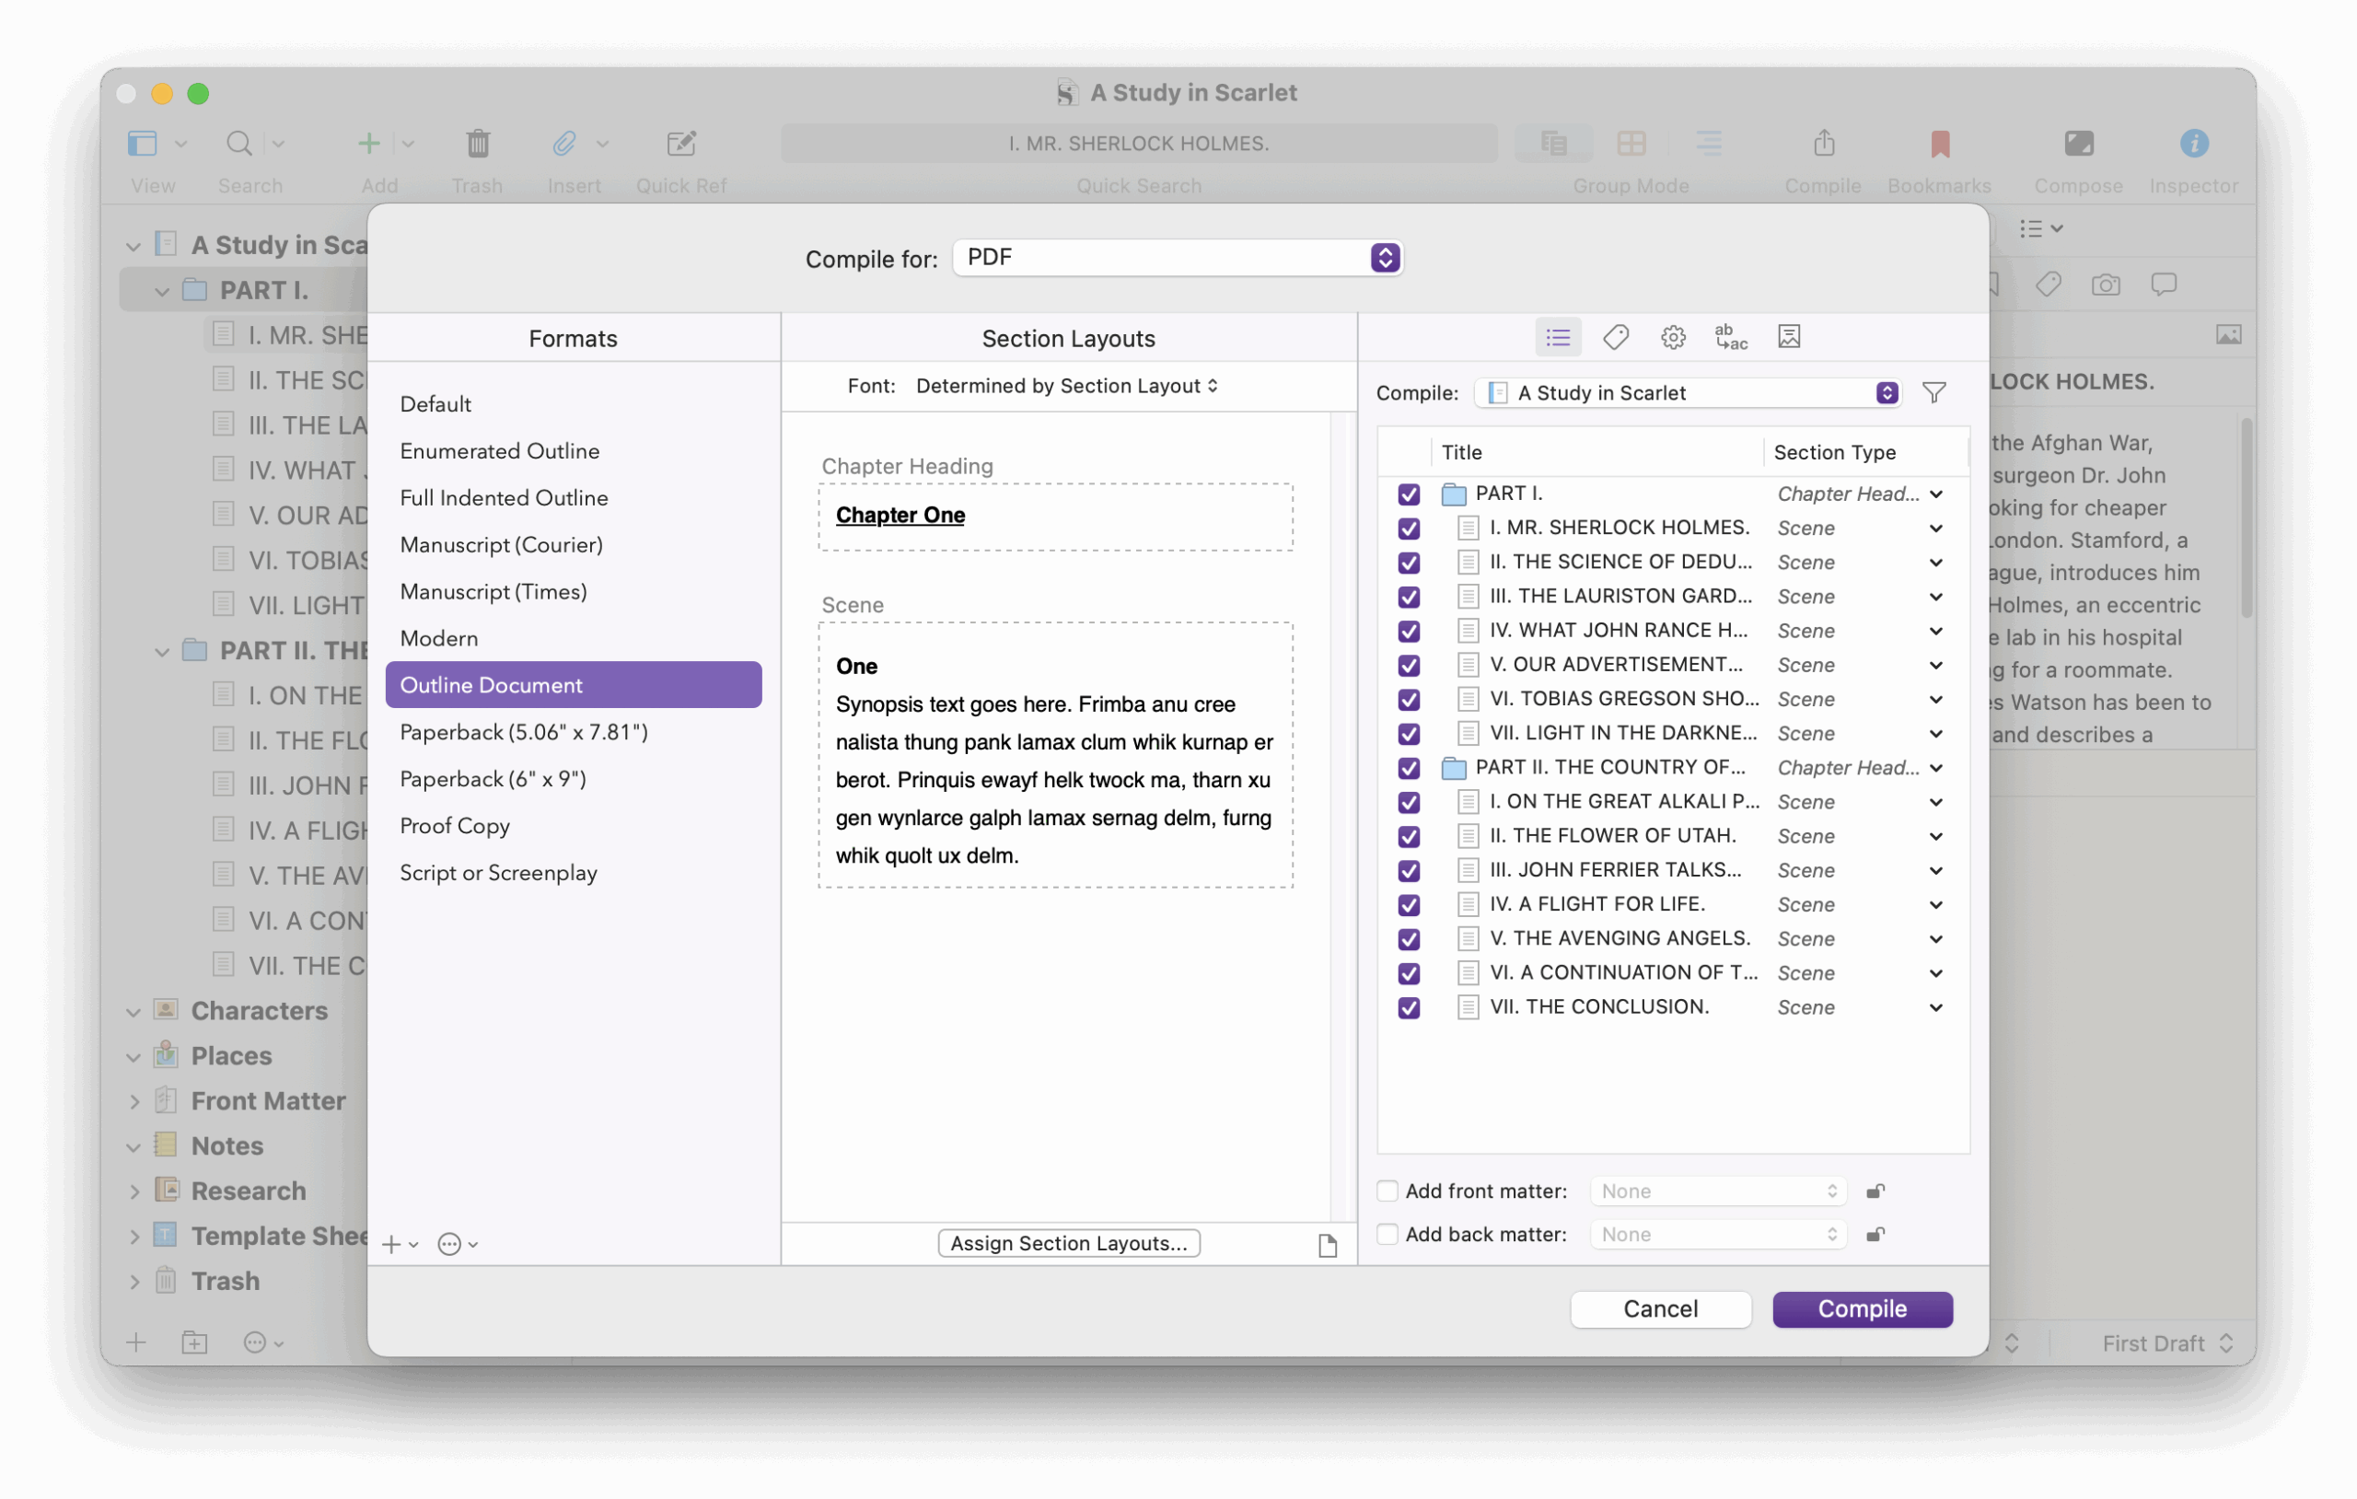Enable the Add back matter checkbox
The image size is (2357, 1499).
click(1387, 1235)
